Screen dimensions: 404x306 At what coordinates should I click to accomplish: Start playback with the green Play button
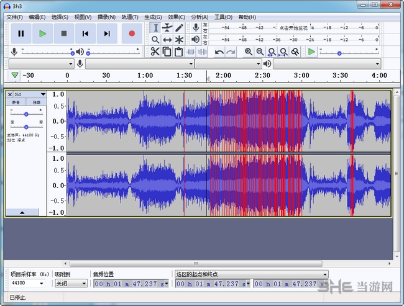pyautogui.click(x=42, y=34)
